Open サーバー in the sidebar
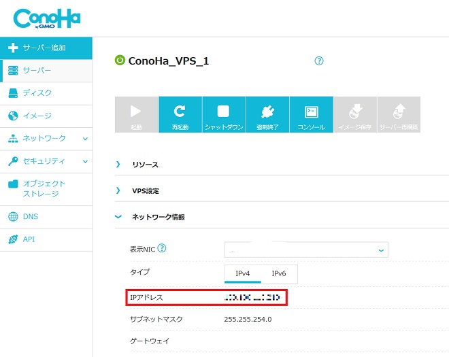This screenshot has width=449, height=357. (x=46, y=71)
